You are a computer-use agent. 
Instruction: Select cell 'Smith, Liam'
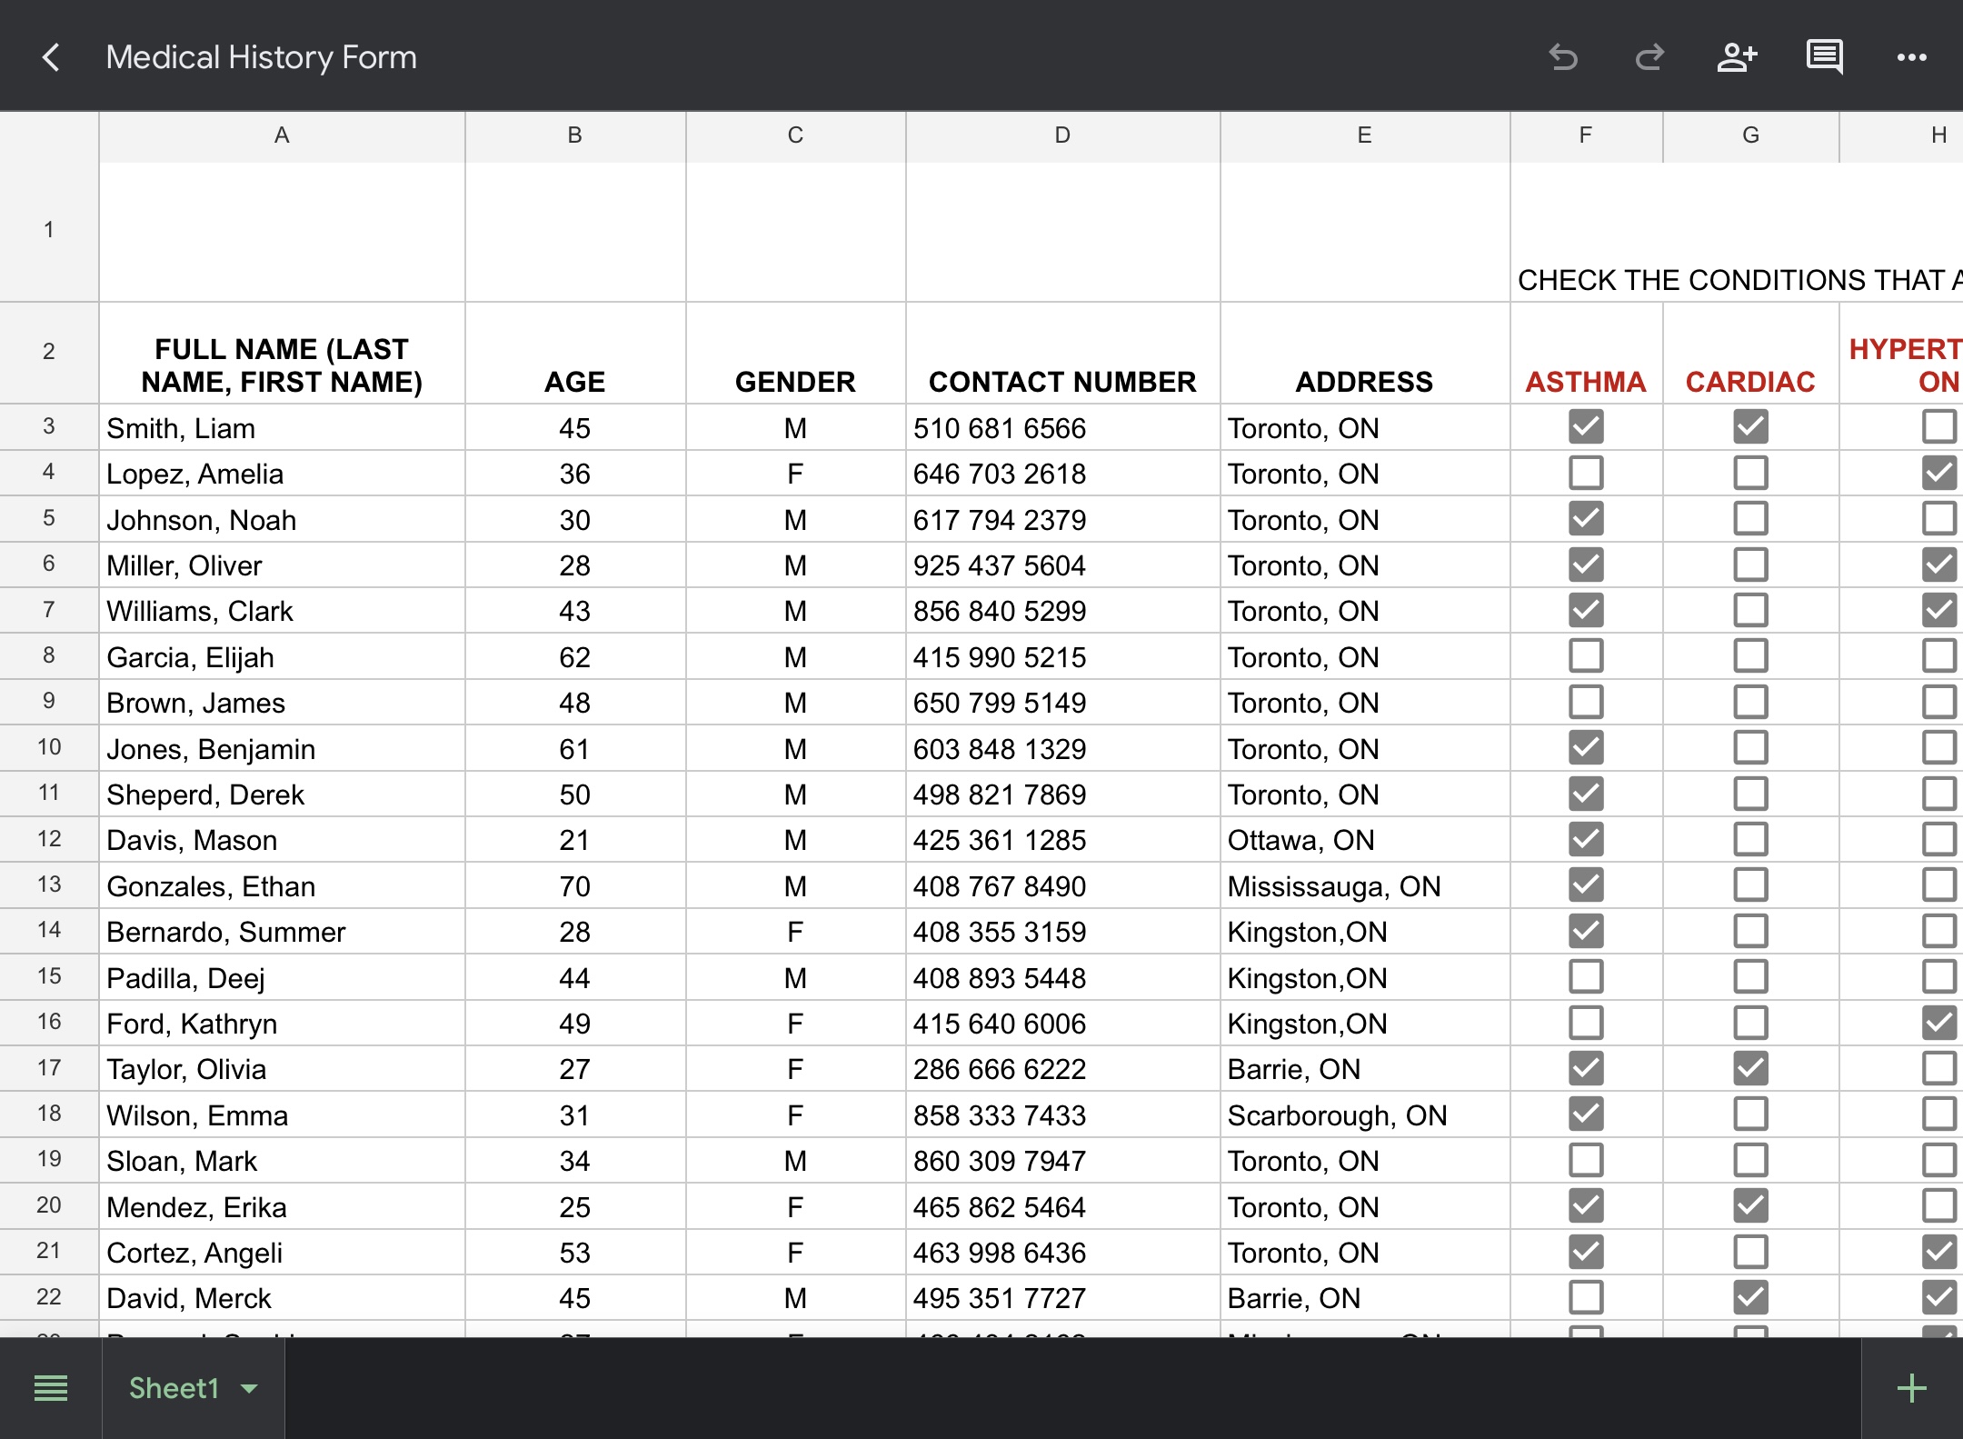[x=282, y=427]
